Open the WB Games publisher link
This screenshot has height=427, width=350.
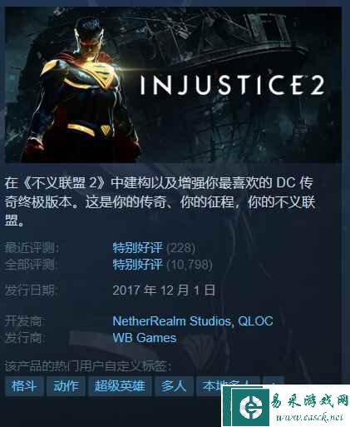coord(145,338)
